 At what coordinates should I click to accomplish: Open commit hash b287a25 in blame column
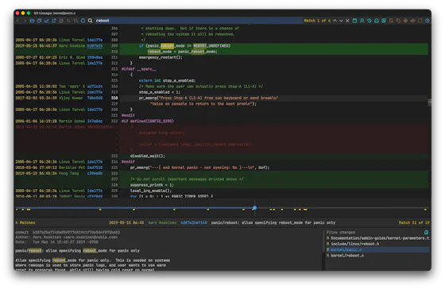pyautogui.click(x=95, y=46)
